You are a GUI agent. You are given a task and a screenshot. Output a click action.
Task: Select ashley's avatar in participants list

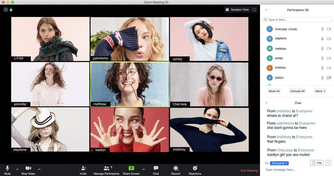coord(269,58)
